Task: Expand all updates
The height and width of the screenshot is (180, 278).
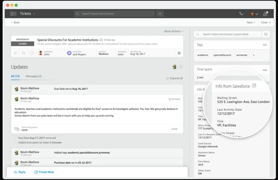Action: [x=174, y=78]
